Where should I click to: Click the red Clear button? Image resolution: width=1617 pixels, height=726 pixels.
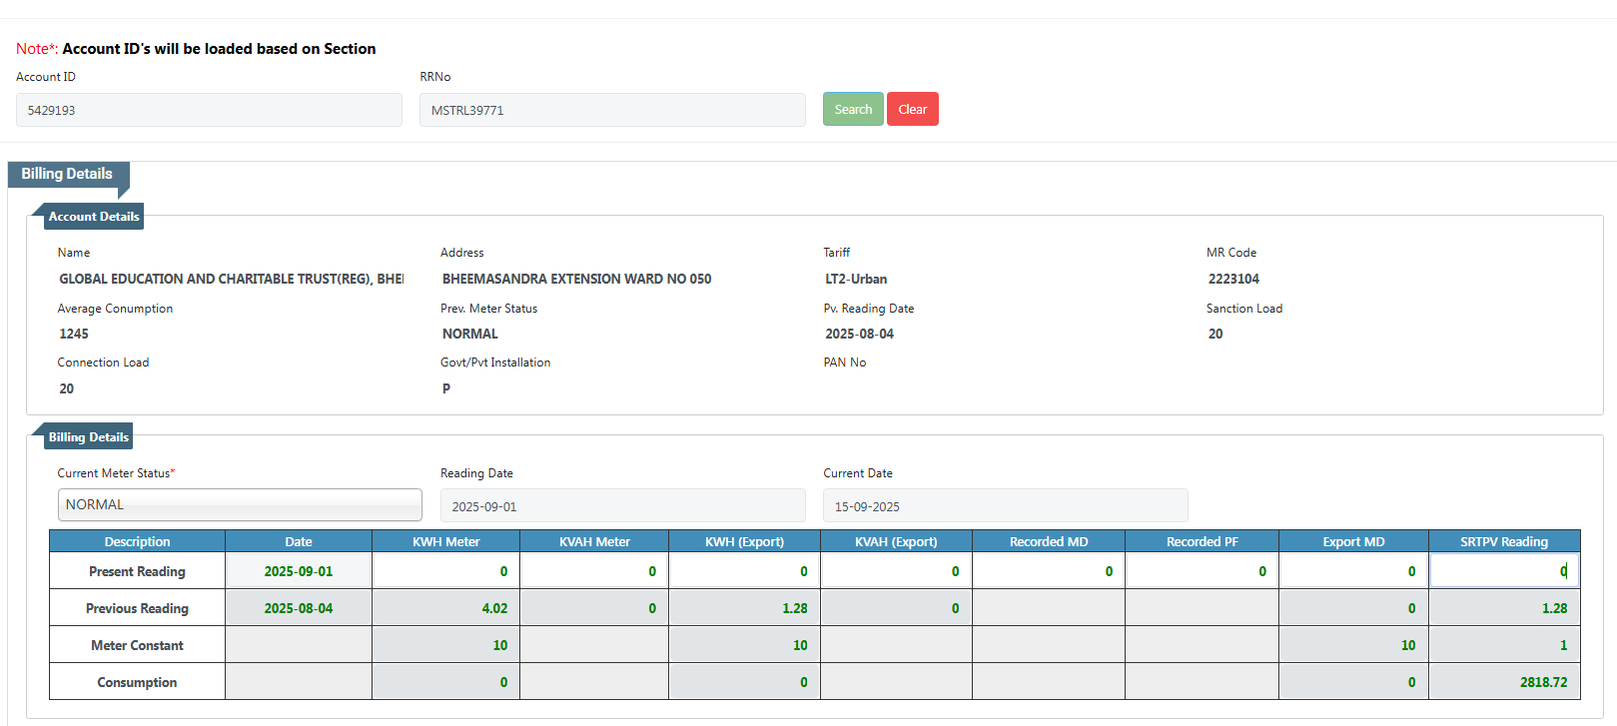912,109
